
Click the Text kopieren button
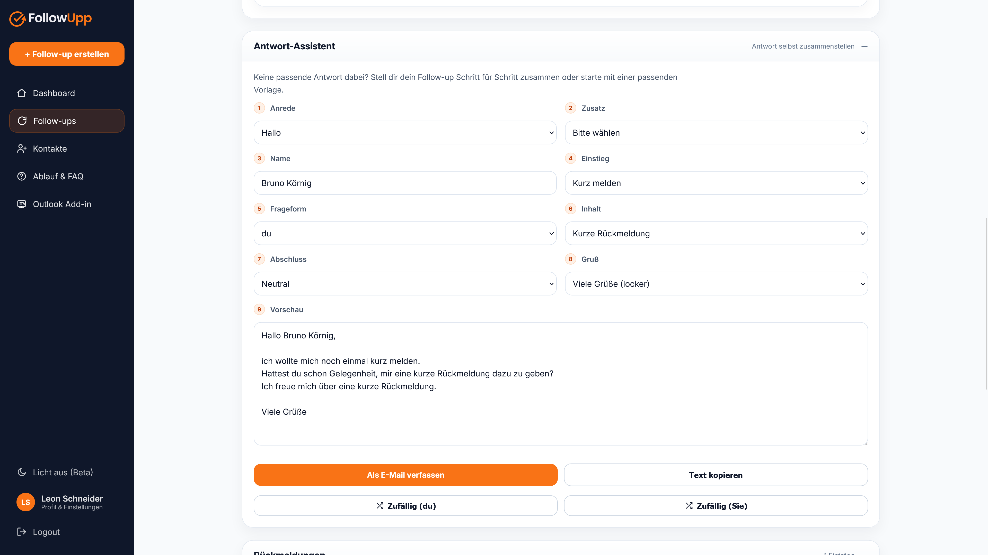click(x=716, y=475)
